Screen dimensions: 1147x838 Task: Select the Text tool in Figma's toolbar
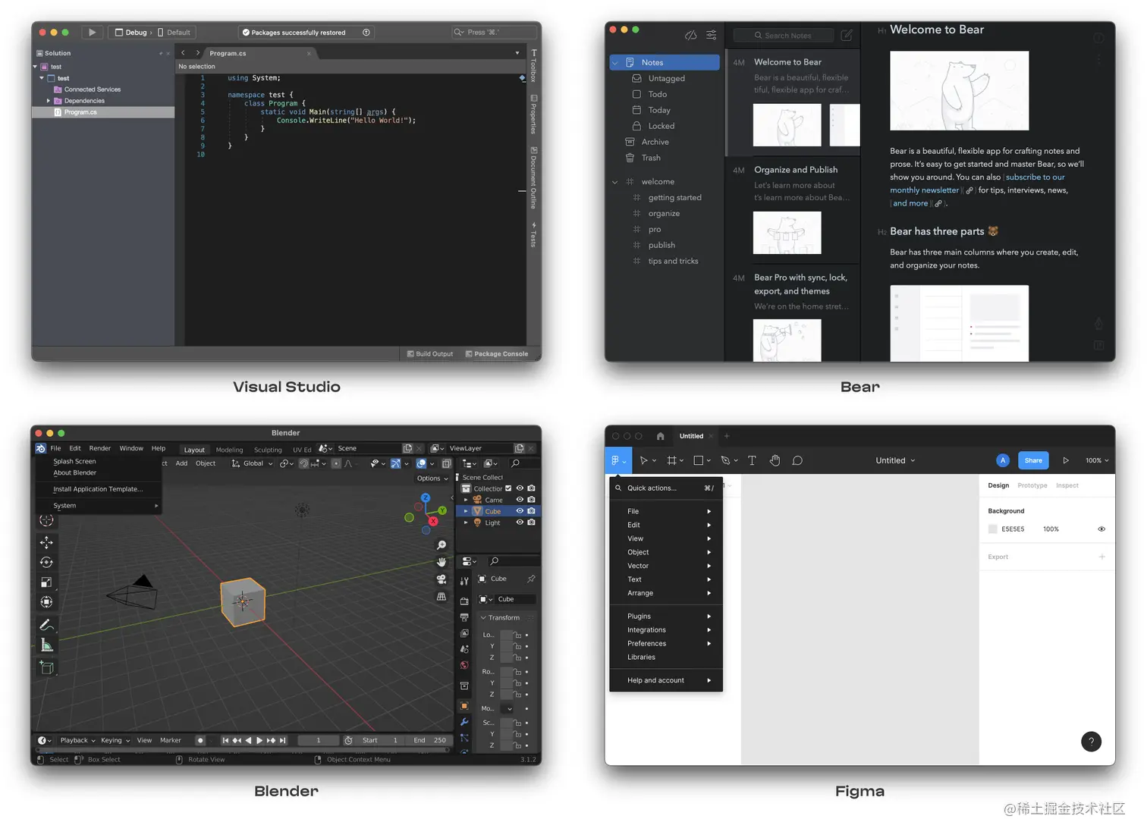point(752,460)
